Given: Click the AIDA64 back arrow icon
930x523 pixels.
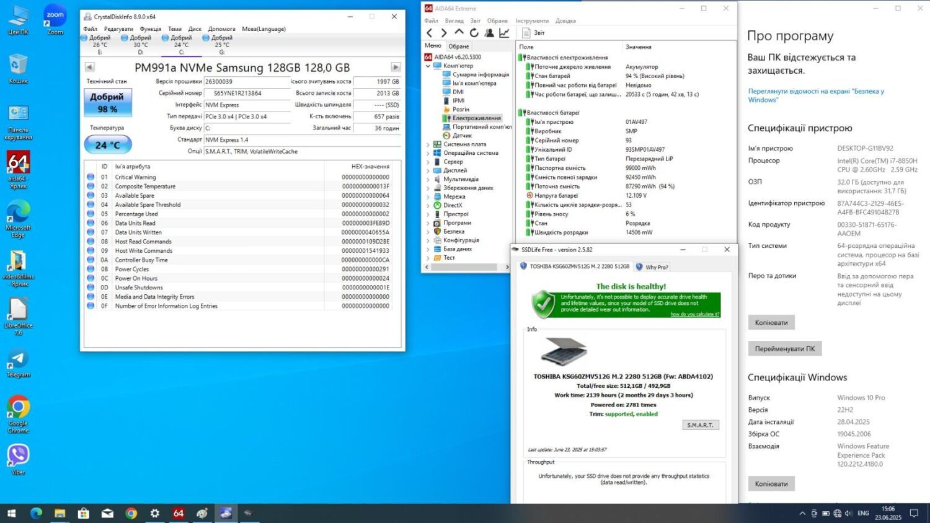Looking at the screenshot, I should [x=430, y=33].
